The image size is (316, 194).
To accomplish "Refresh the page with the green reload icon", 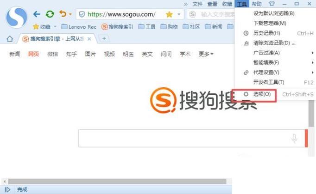I will 50,14.
